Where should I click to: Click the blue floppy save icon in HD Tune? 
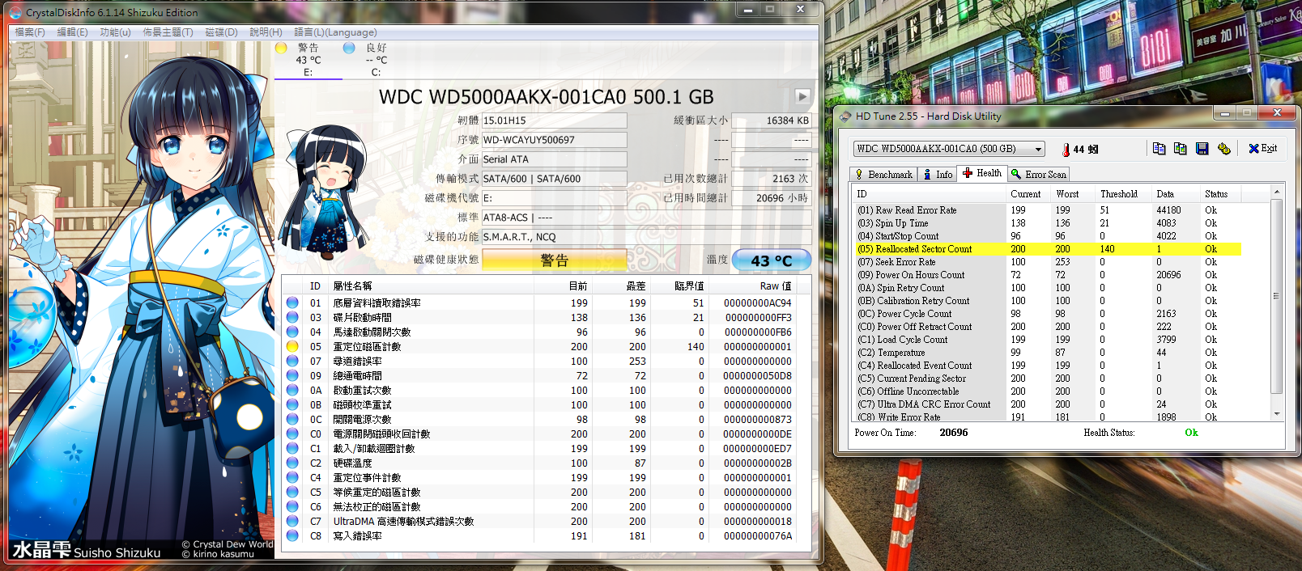[1202, 148]
